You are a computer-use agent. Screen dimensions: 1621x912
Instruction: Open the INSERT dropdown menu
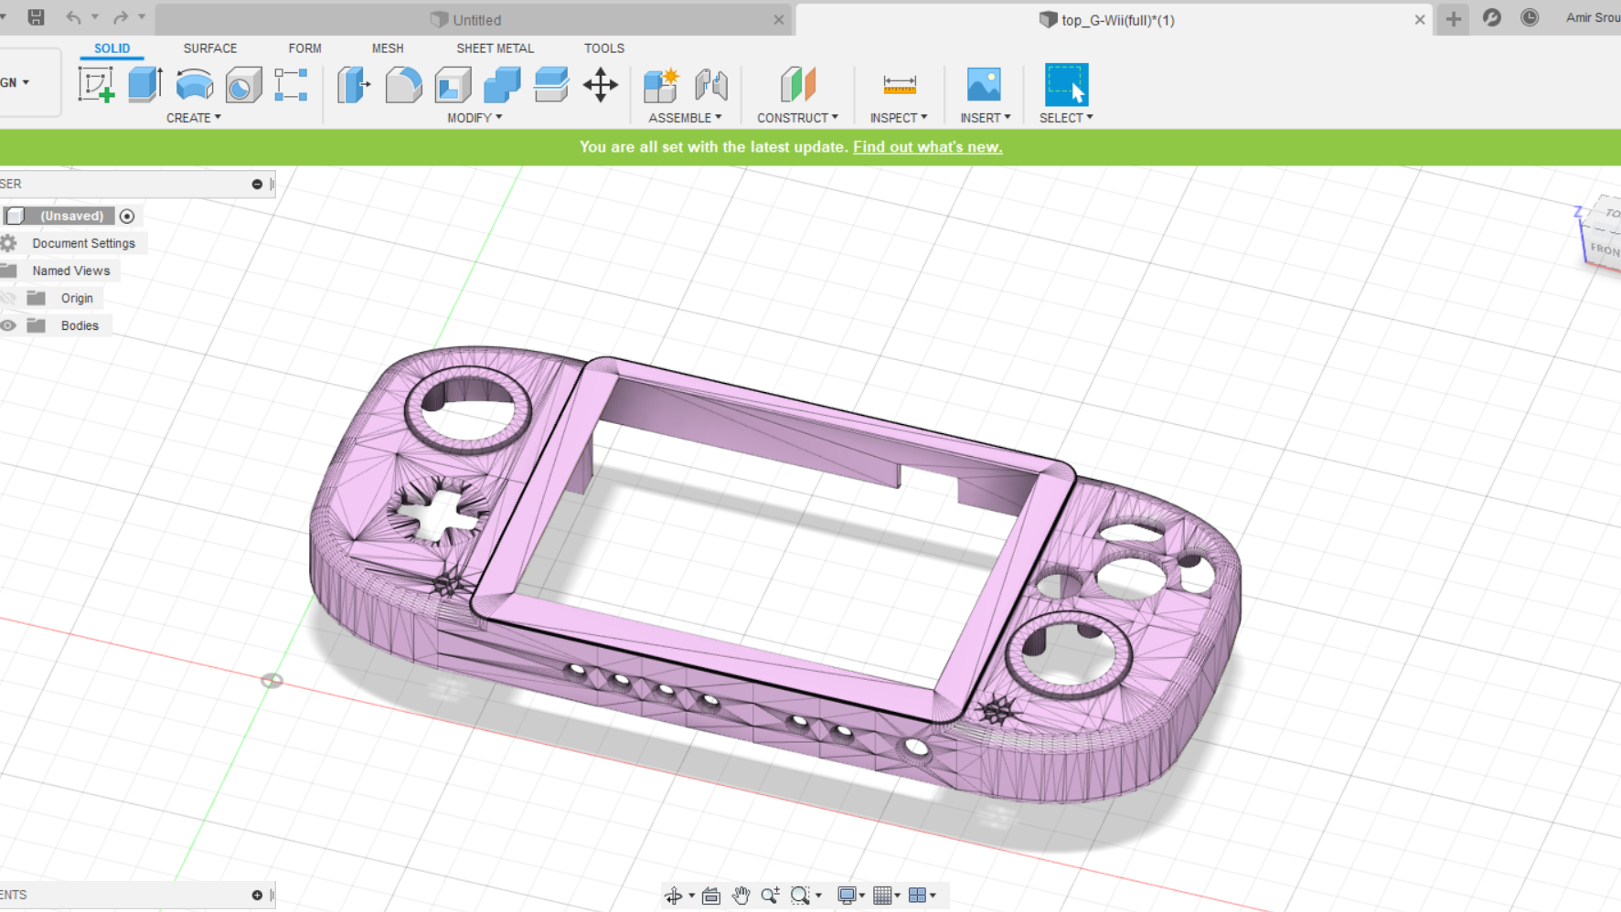[x=986, y=118]
